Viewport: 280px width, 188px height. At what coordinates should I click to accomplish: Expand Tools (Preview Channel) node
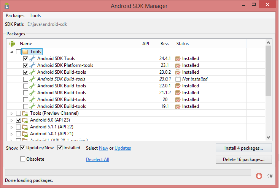click(12, 114)
